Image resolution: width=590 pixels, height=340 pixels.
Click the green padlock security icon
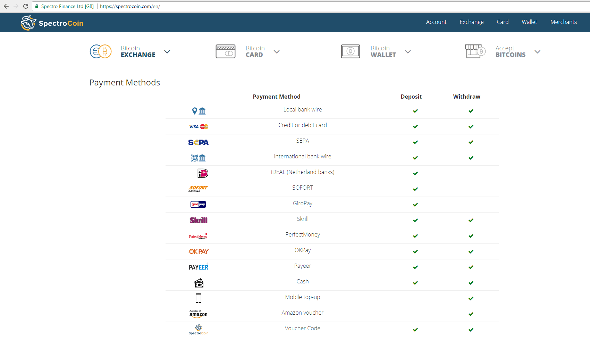tap(37, 6)
